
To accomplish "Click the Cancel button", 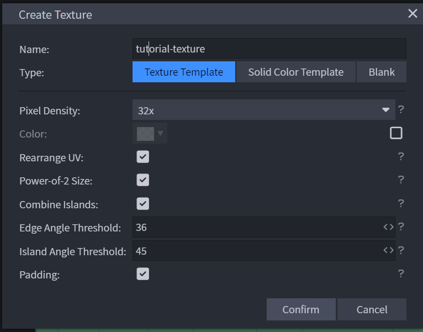I will [372, 309].
